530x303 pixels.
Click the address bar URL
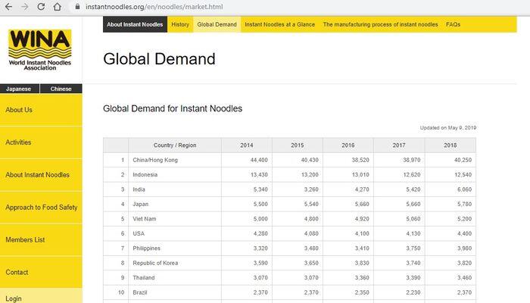pos(154,6)
